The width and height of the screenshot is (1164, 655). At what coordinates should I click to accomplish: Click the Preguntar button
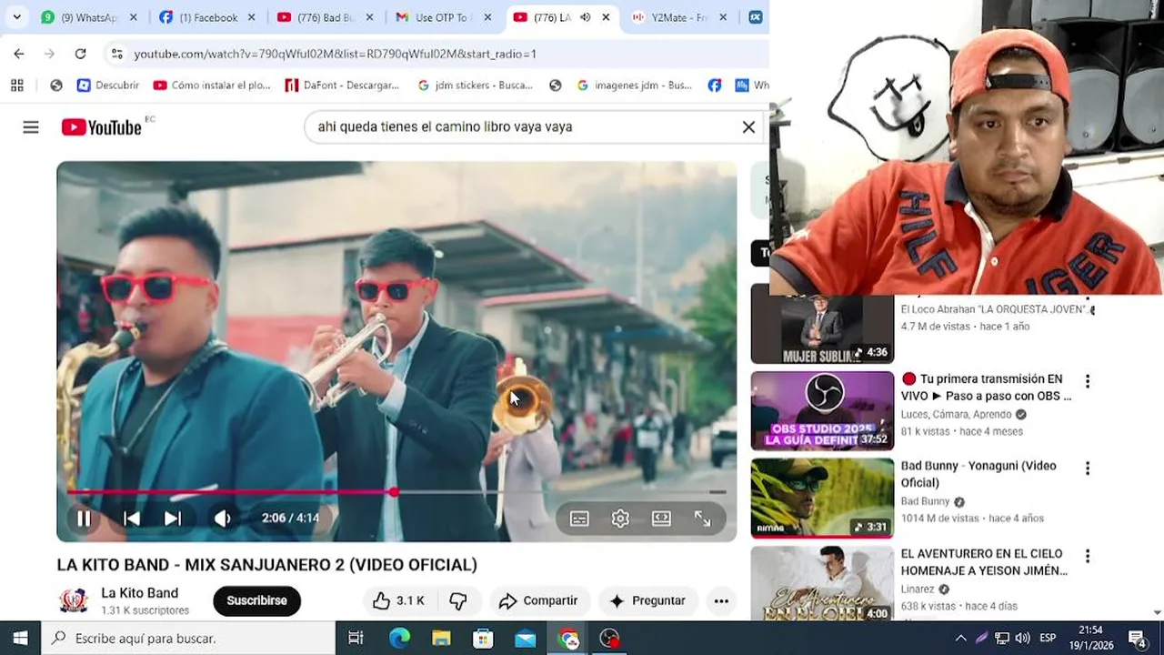pyautogui.click(x=648, y=600)
